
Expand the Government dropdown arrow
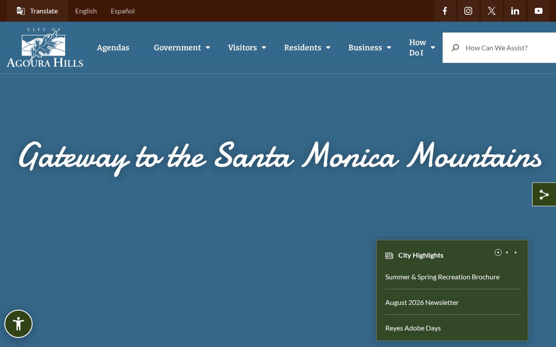208,48
